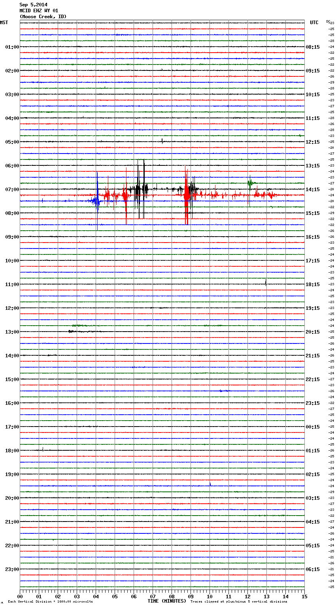The width and height of the screenshot is (336, 607).
Task: Click the x-axis minute tick '06'
Action: click(x=134, y=596)
